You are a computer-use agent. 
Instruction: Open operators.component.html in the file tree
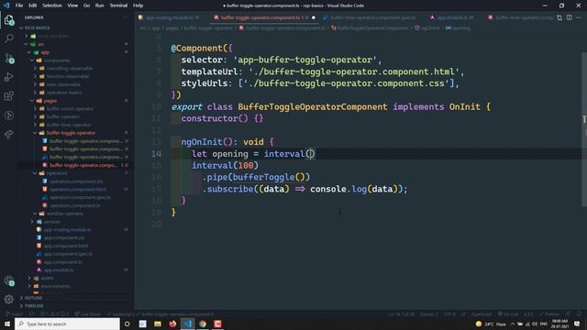pyautogui.click(x=77, y=190)
